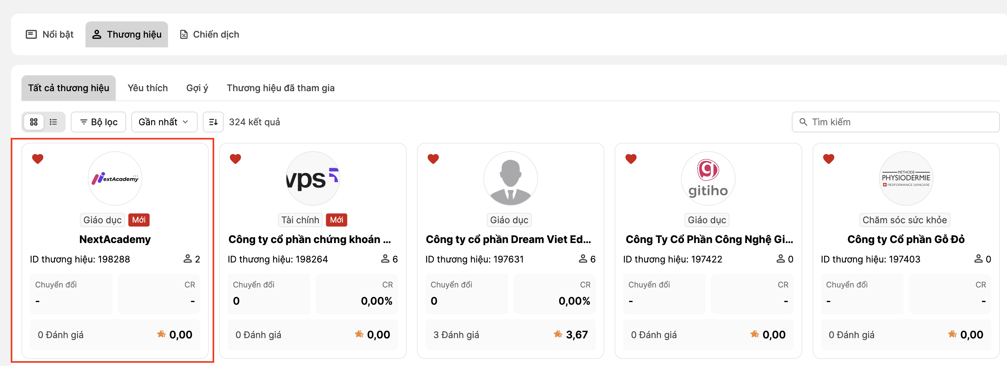Click the VPS brand logo
Image resolution: width=1007 pixels, height=366 pixels.
[x=313, y=179]
